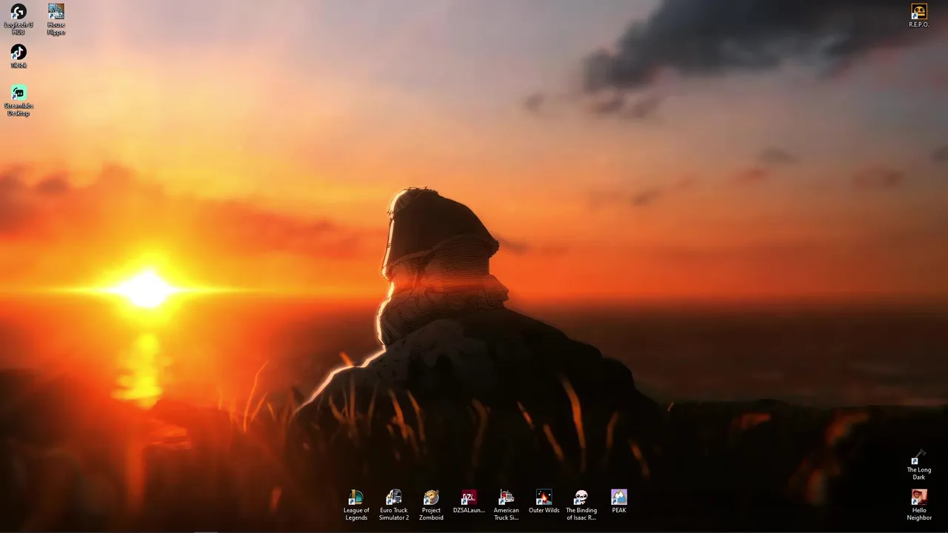
Task: Select the PEAK game icon
Action: [619, 501]
